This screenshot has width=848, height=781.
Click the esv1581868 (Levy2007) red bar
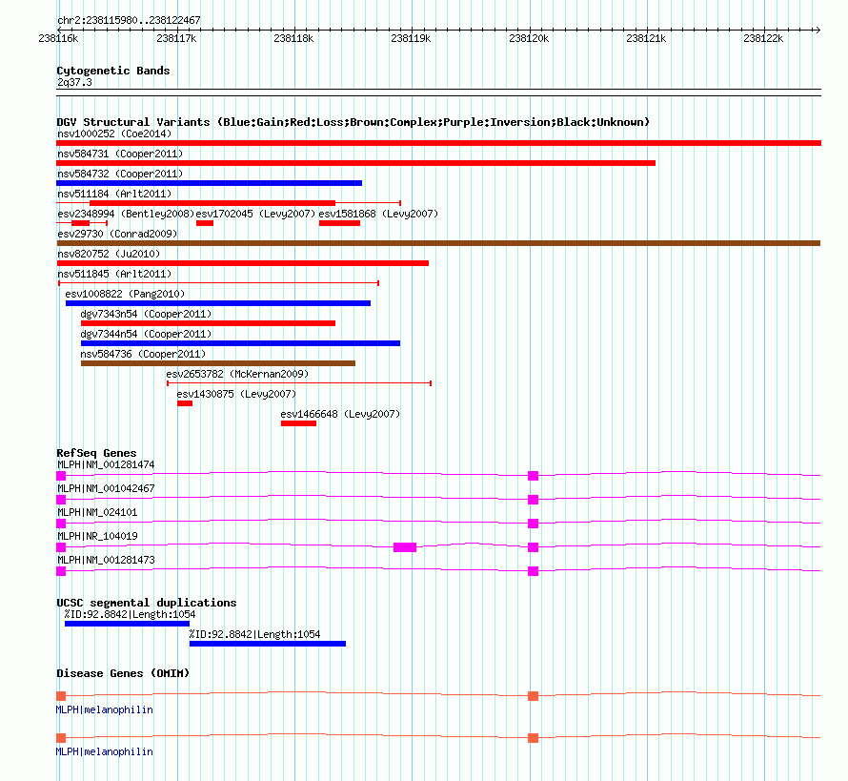tap(339, 223)
